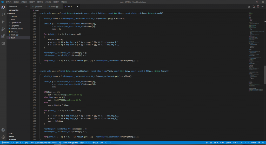
Task: Click the errors and warnings status indicator
Action: [19, 143]
